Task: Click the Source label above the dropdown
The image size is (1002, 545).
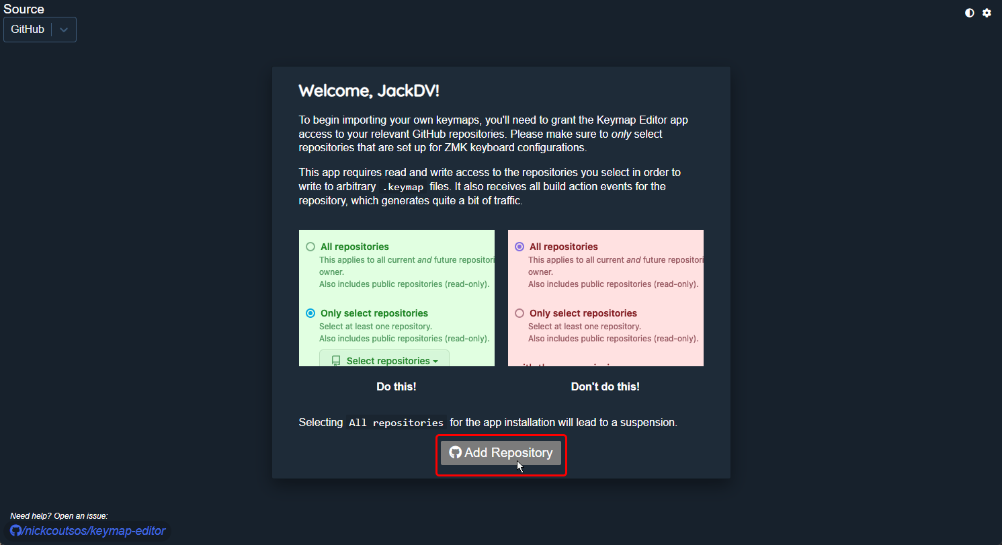Action: (x=24, y=9)
